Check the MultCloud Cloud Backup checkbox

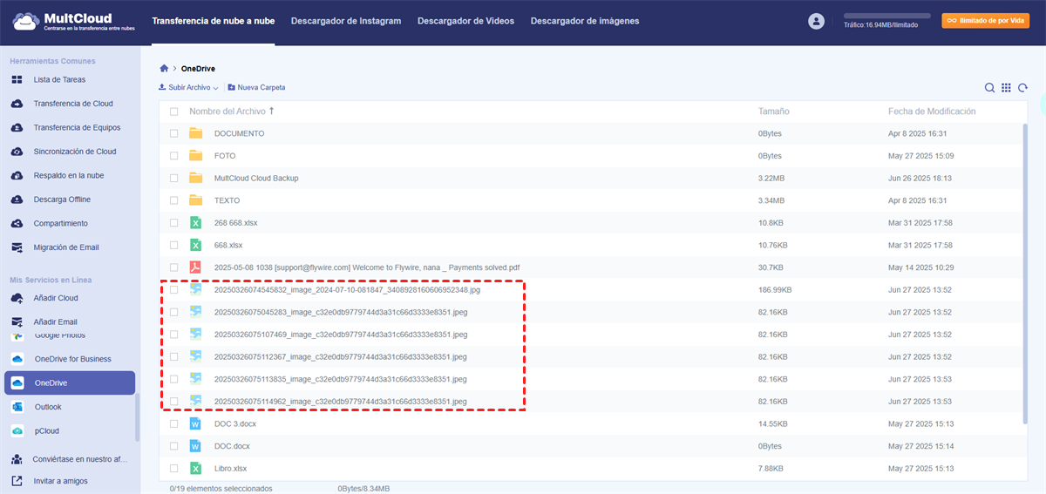[174, 178]
